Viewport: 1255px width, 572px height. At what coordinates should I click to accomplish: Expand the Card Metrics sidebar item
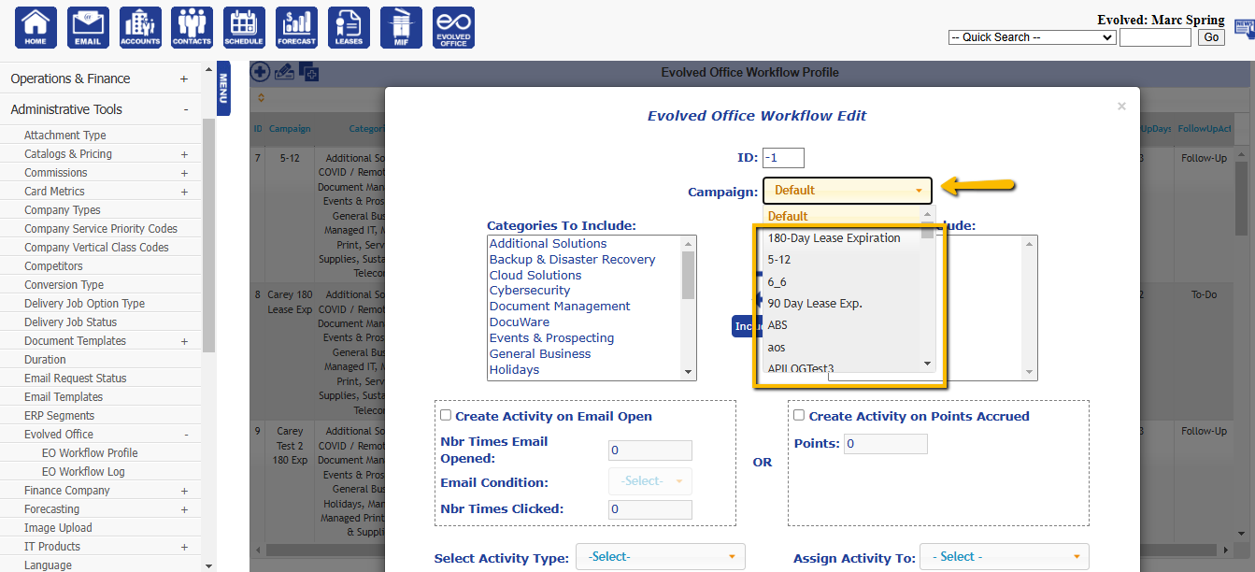pos(184,192)
